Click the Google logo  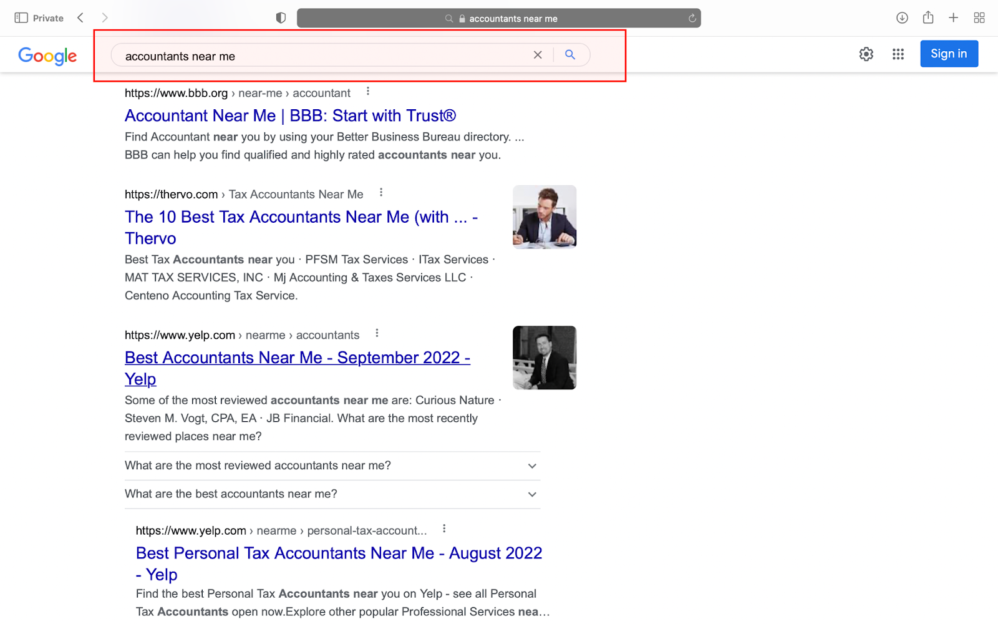point(47,56)
